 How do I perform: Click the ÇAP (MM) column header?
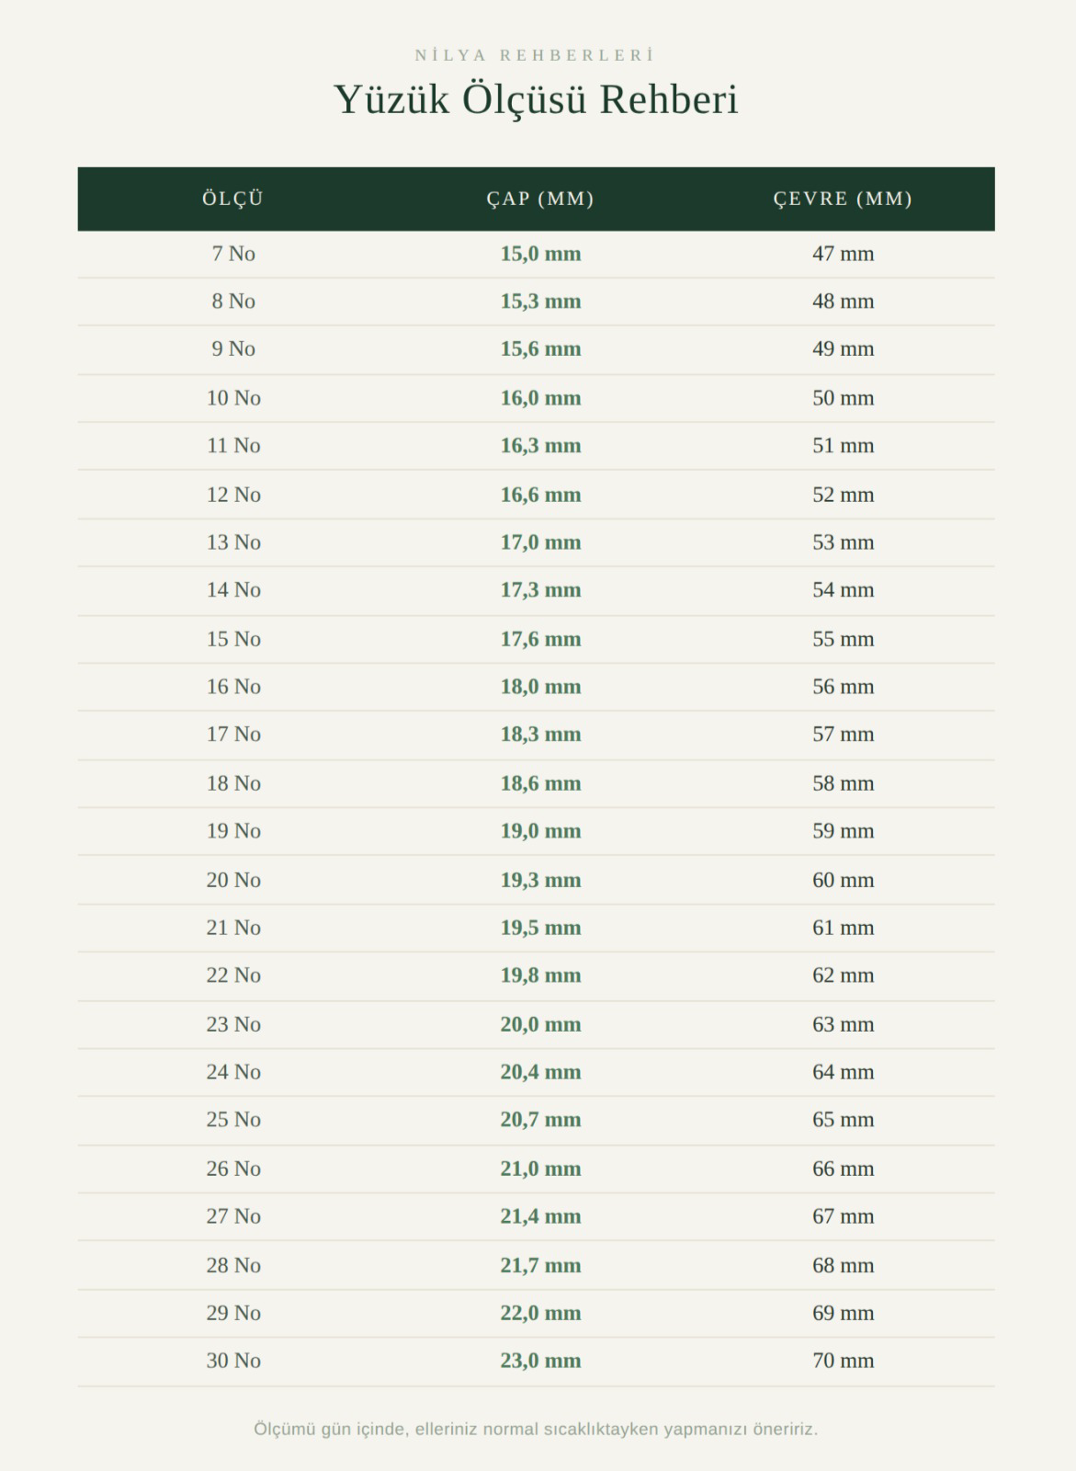(x=540, y=199)
